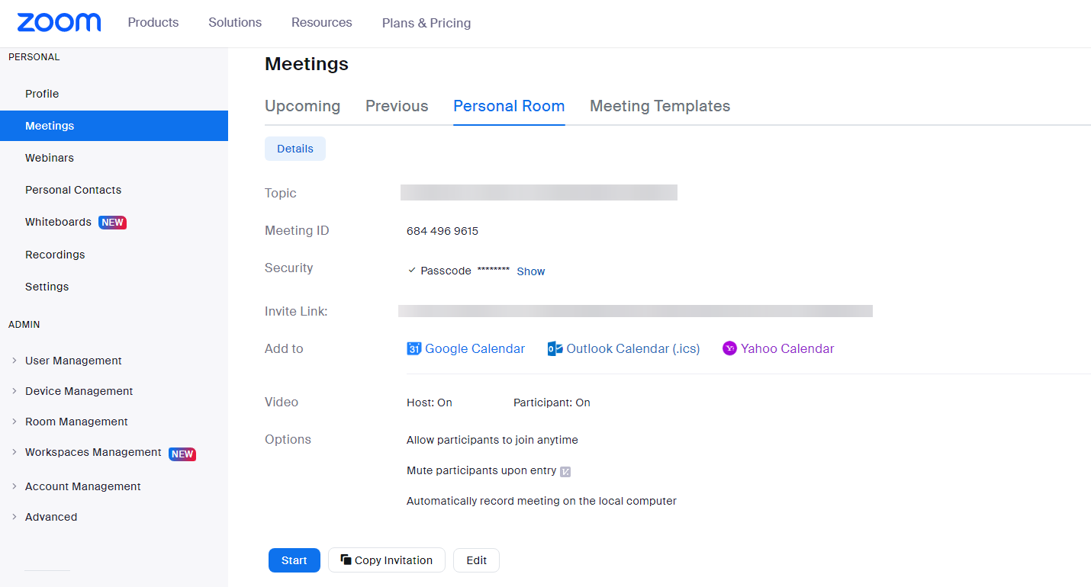1091x587 pixels.
Task: Click the Edit button
Action: [x=477, y=560]
